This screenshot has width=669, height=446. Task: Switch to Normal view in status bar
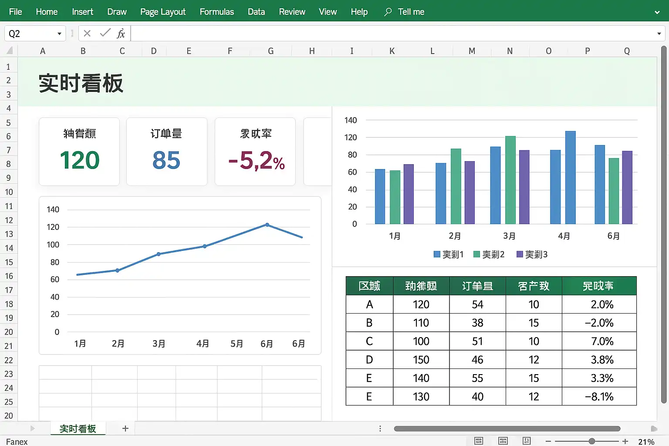pyautogui.click(x=479, y=441)
